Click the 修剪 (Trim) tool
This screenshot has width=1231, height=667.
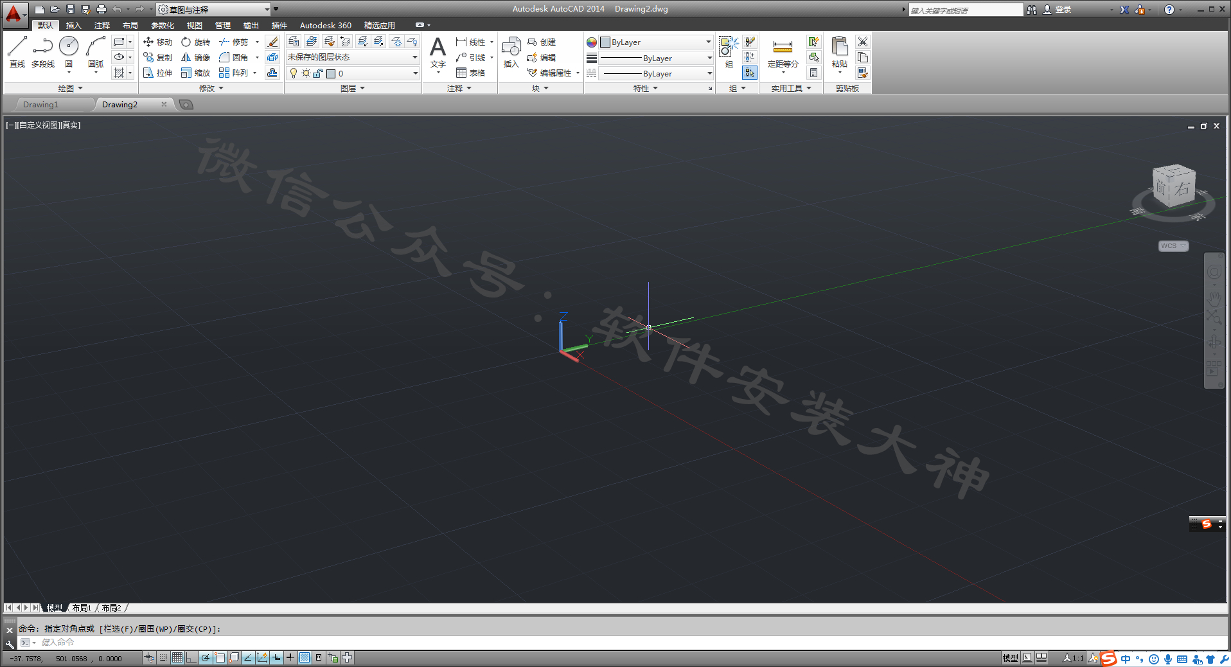point(234,42)
